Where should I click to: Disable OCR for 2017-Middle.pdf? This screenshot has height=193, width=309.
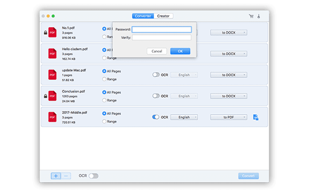[x=156, y=117]
